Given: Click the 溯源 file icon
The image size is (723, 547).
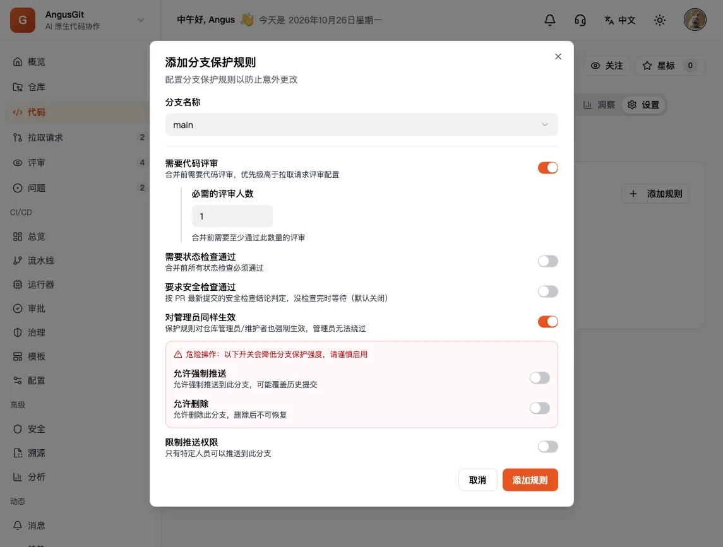Looking at the screenshot, I should [18, 453].
